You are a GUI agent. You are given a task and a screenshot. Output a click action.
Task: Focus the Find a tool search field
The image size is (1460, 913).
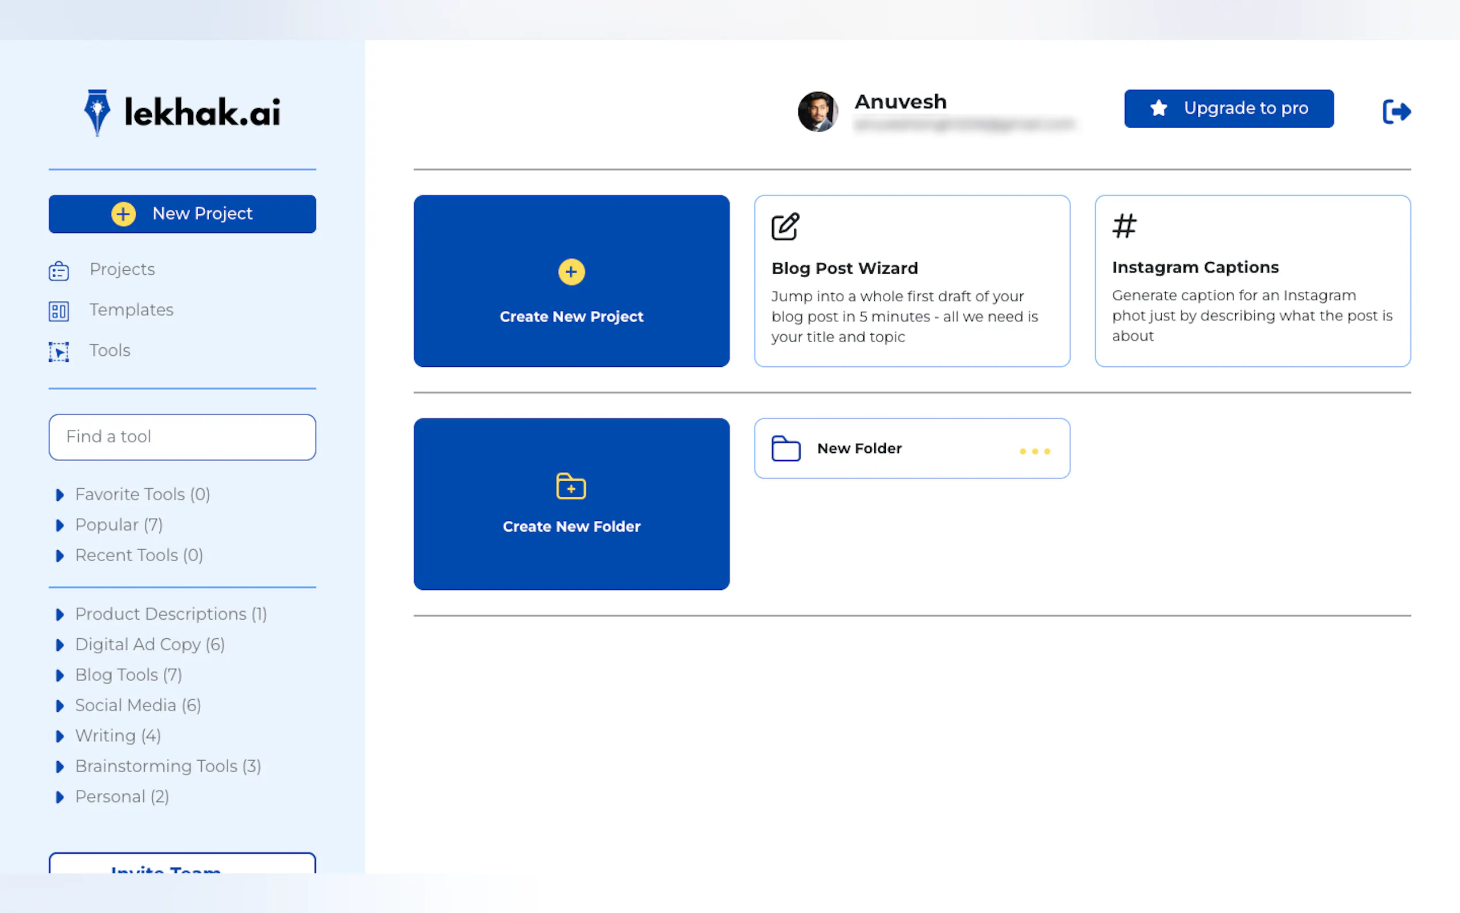182,436
